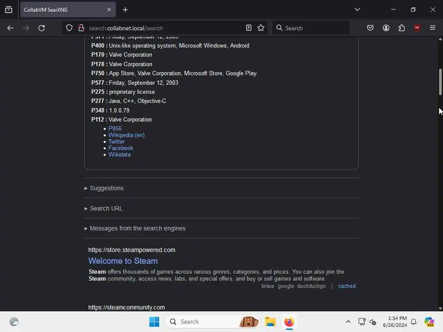Open Firefox View tab list icon

click(x=9, y=10)
